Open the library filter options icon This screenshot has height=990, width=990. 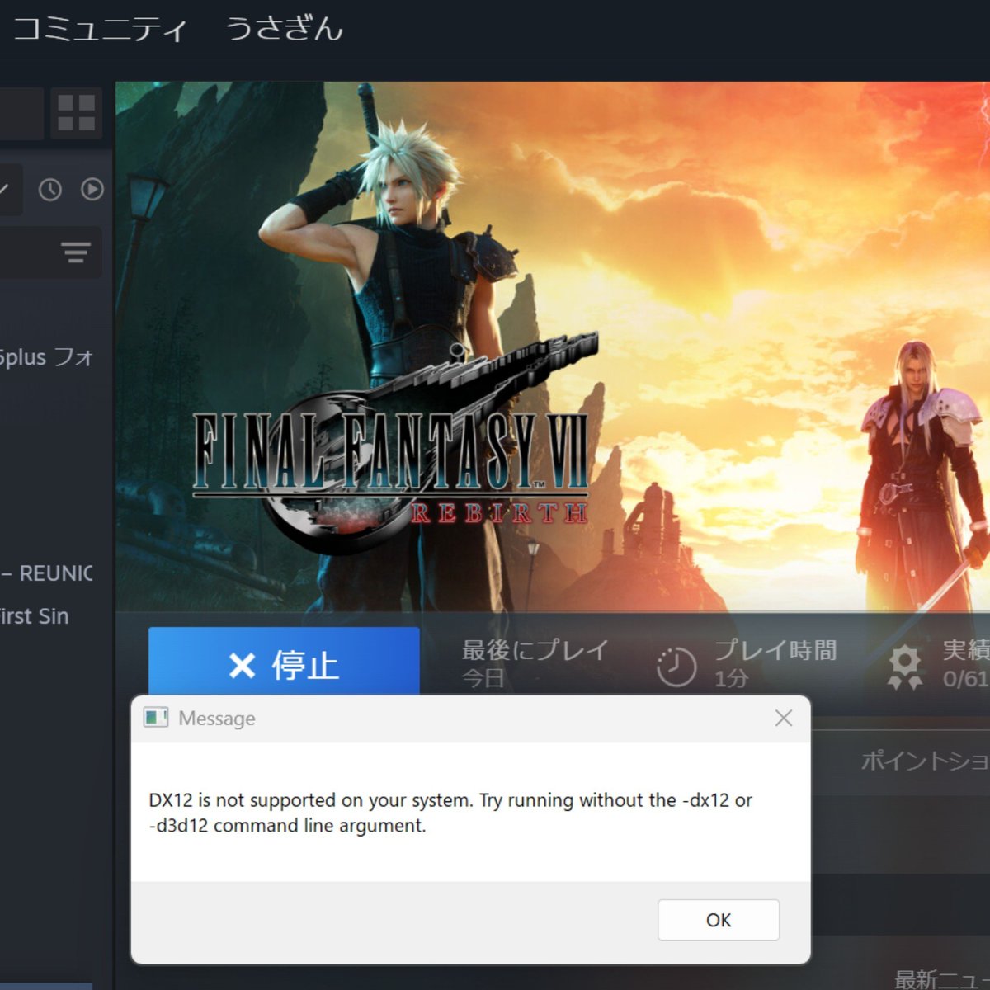[76, 252]
